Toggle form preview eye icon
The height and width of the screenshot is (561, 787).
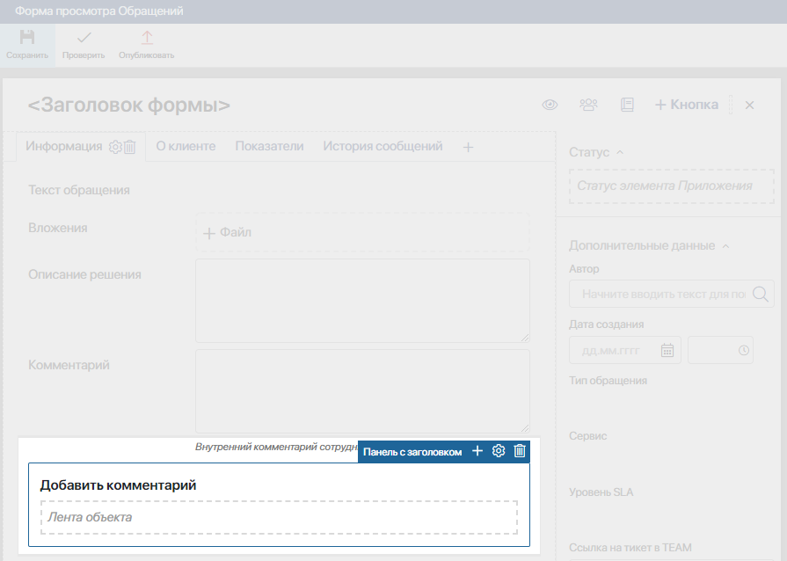[x=550, y=105]
